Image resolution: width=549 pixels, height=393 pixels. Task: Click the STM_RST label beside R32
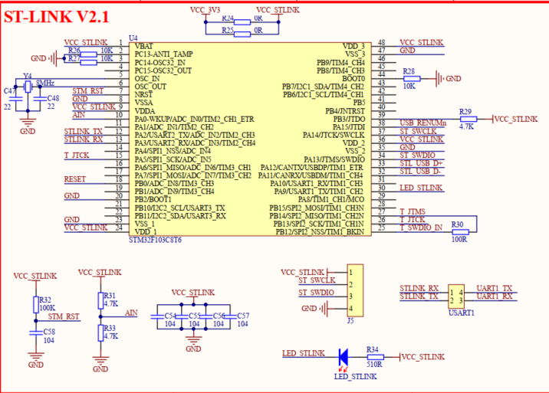click(64, 316)
